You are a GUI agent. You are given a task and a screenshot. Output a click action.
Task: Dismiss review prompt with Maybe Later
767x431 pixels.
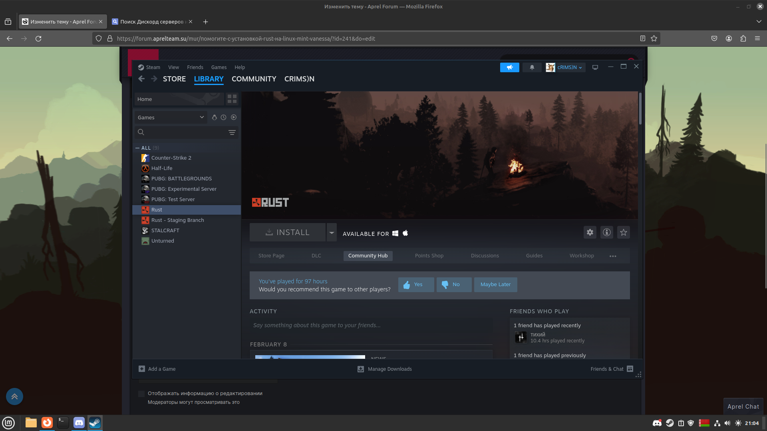tap(495, 285)
